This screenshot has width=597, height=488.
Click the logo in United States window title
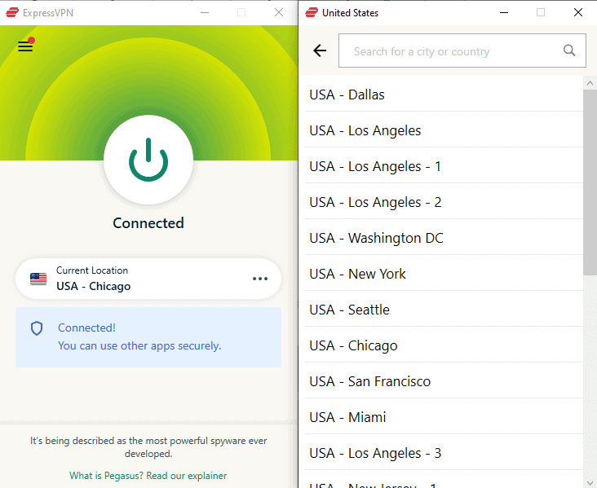[x=312, y=12]
